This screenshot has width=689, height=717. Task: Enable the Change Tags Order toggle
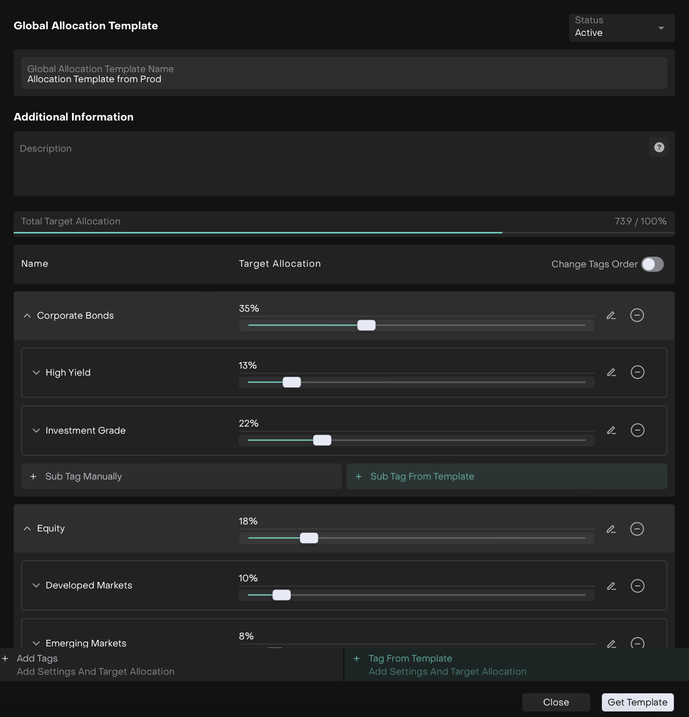point(652,264)
